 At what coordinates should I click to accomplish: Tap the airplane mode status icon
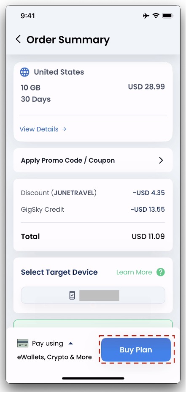click(x=146, y=16)
